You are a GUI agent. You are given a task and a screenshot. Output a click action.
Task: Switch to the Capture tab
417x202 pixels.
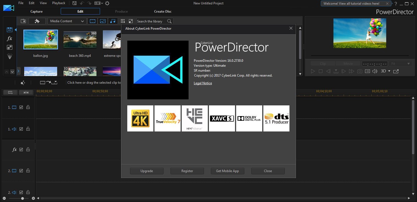click(37, 11)
